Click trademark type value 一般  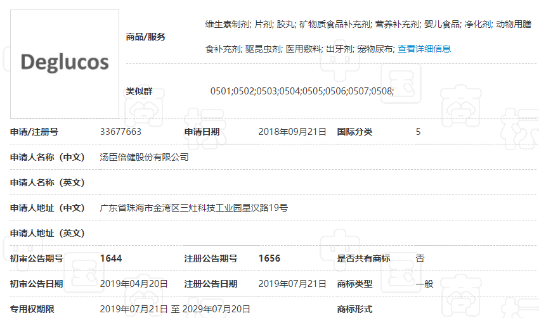(x=424, y=284)
